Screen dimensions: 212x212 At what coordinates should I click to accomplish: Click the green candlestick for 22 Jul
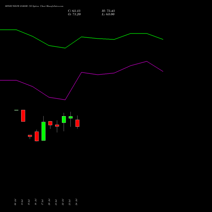click(64, 120)
